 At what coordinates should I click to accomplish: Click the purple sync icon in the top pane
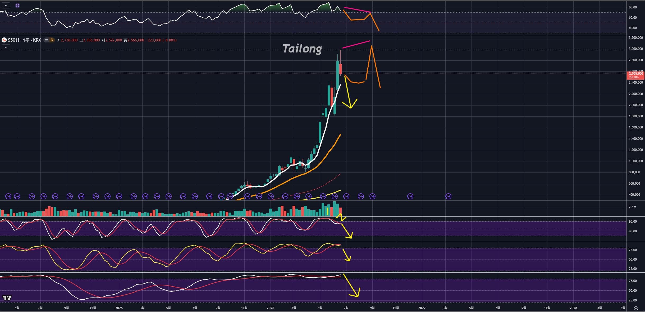pyautogui.click(x=17, y=5)
